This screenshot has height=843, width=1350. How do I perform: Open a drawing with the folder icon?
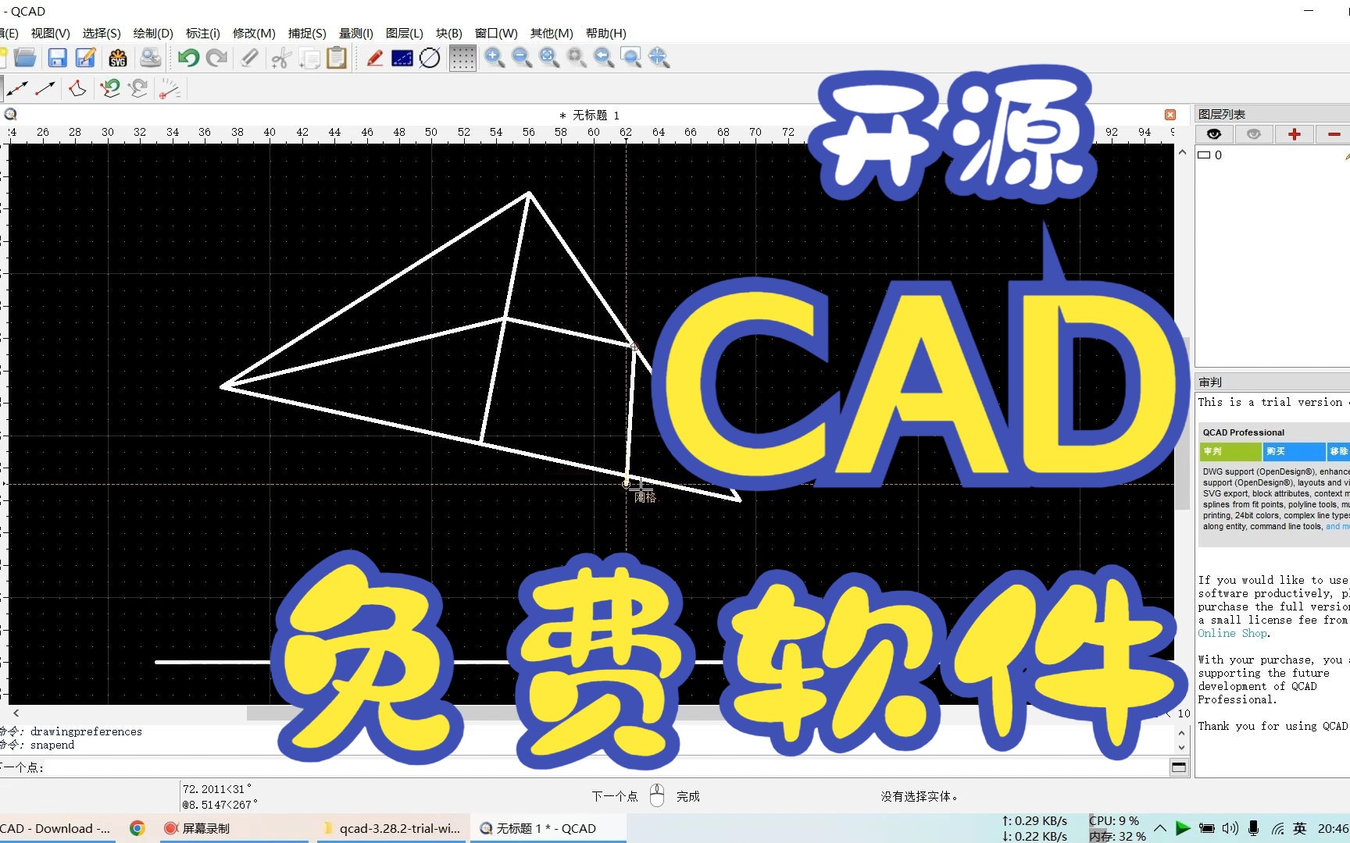pos(25,58)
